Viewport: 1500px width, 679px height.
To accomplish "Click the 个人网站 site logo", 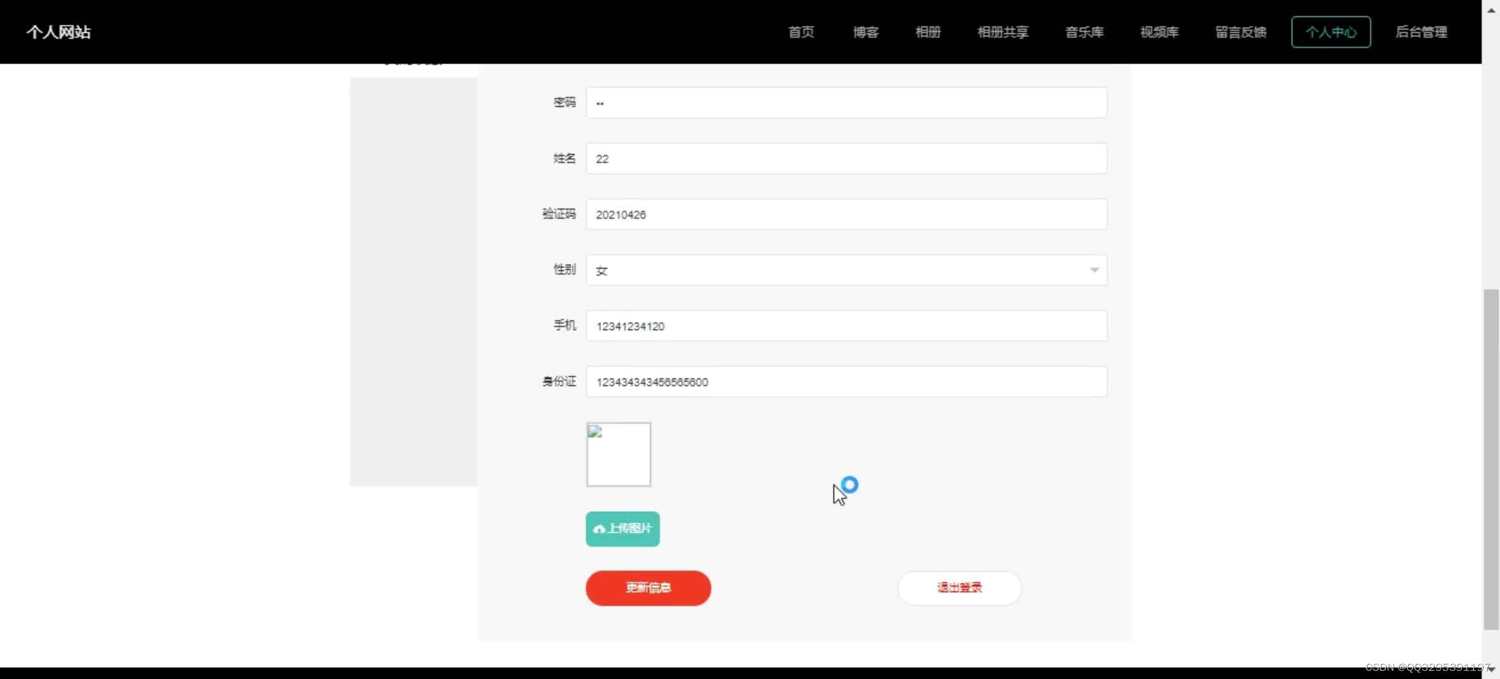I will (59, 32).
